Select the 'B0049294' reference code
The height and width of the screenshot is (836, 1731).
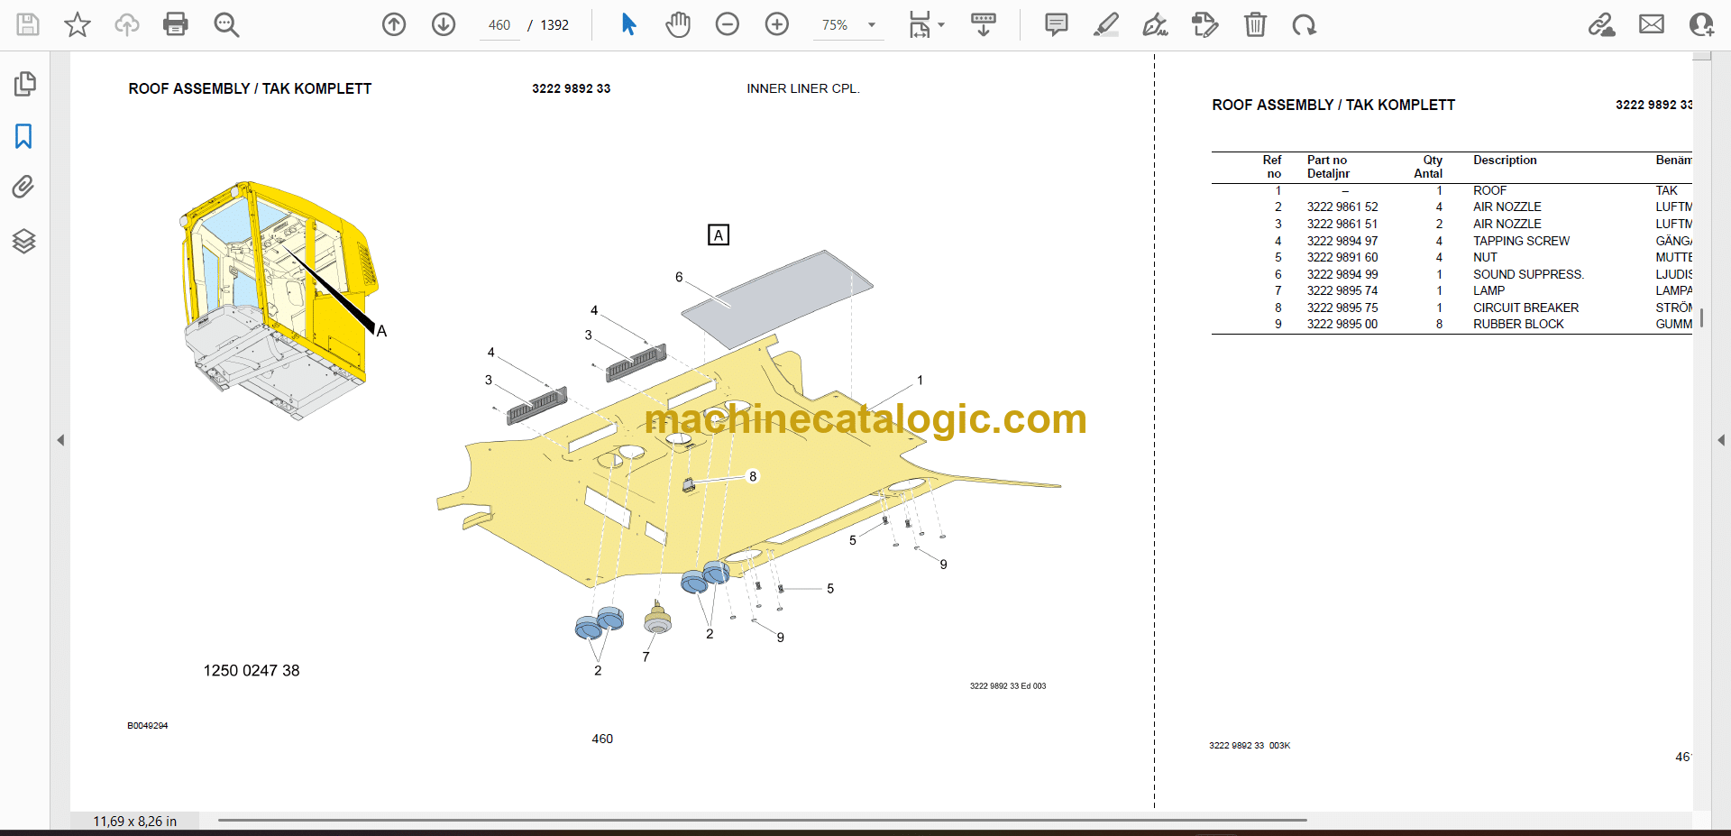tap(148, 725)
